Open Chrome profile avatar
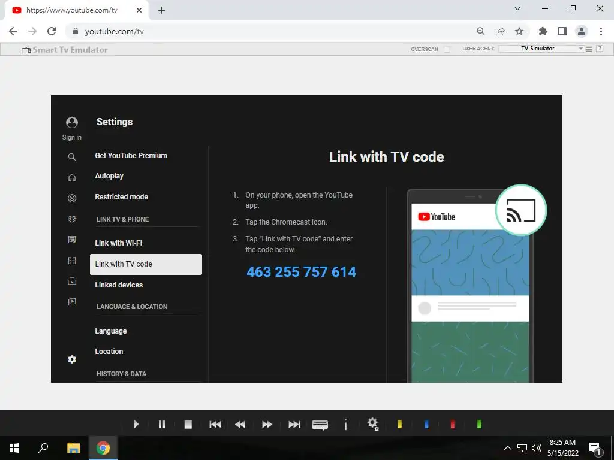 click(582, 31)
